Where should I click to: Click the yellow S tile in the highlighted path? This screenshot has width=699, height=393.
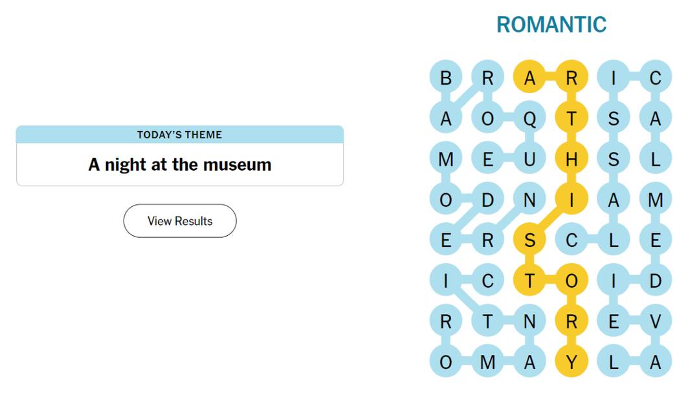(x=529, y=239)
